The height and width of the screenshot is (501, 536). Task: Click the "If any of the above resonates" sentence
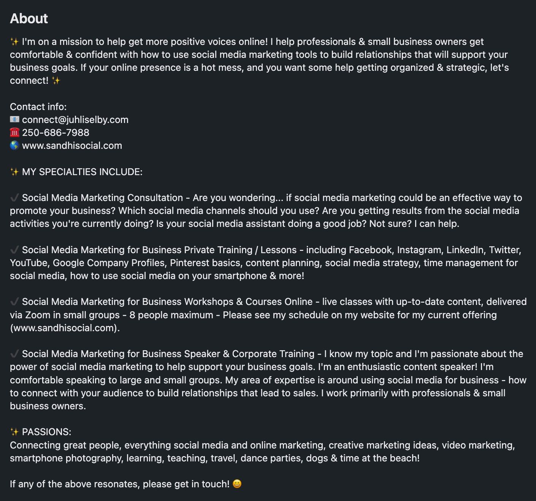click(120, 484)
